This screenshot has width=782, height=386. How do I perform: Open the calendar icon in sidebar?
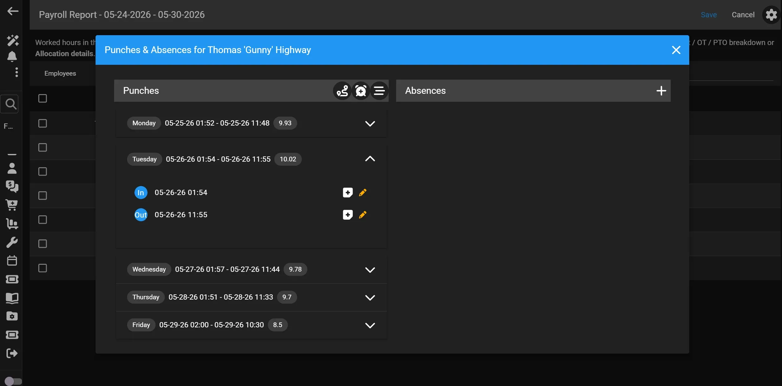tap(12, 260)
